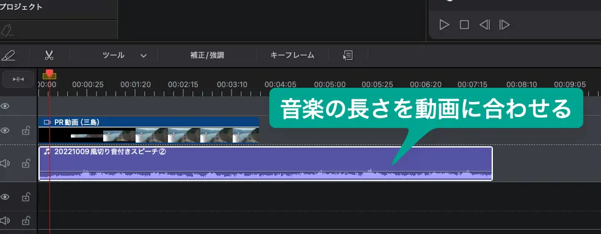Screen dimensions: 601x234
Task: Click ruler timestamp 00:09:05
Action: (570, 85)
